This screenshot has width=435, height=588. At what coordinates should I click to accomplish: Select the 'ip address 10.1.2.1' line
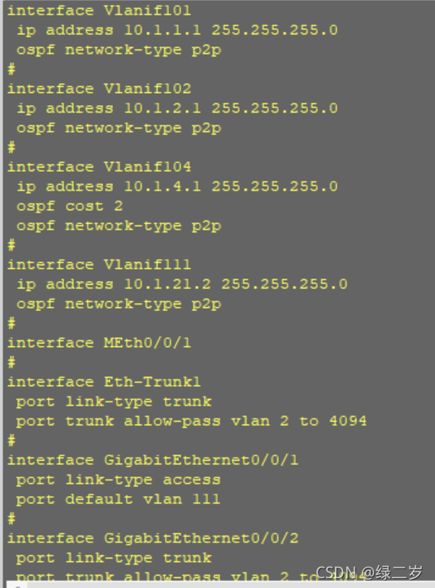tap(177, 108)
